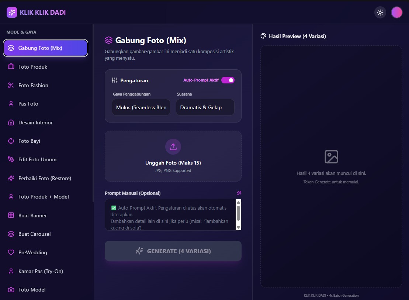Select the Desain Interior house icon
Screen dimensions: 409x300
(x=11, y=123)
